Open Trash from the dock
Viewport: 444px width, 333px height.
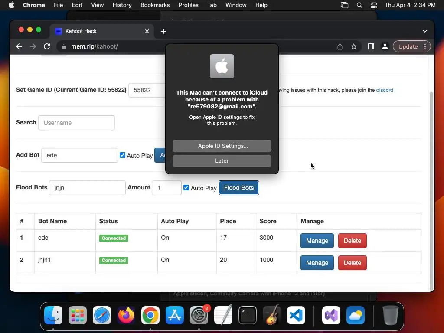click(x=391, y=315)
